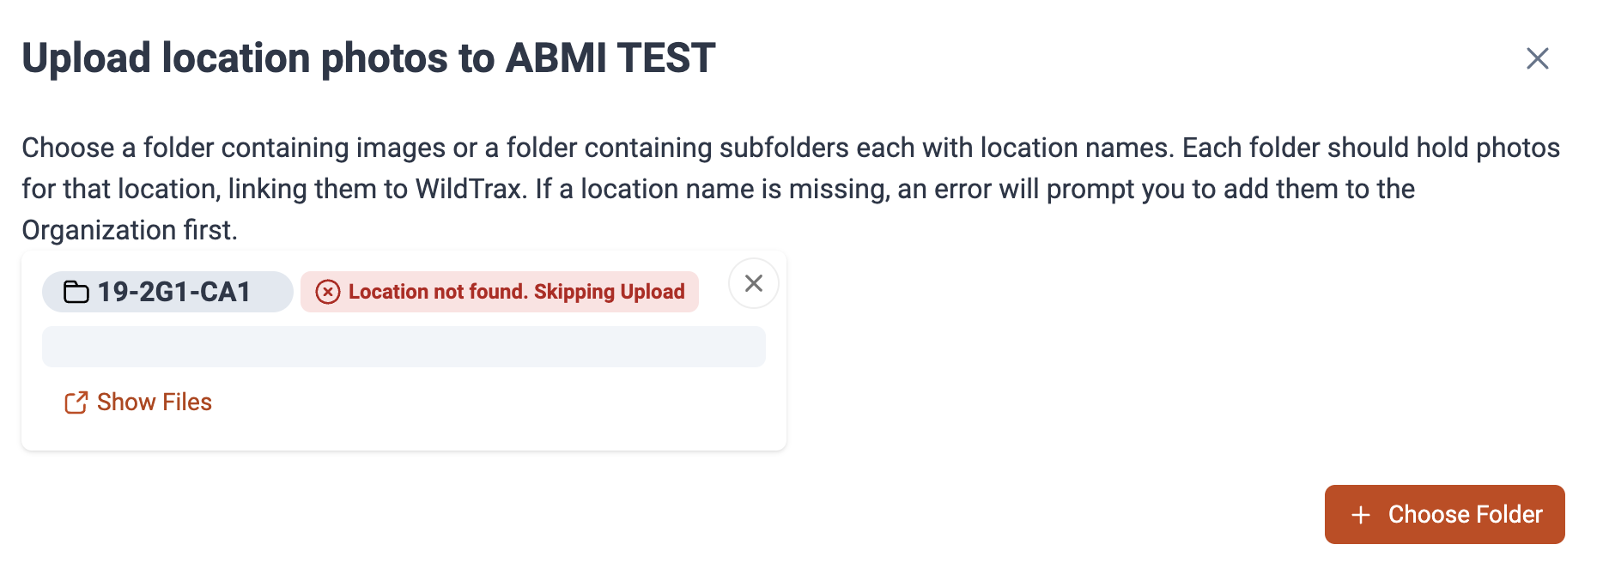Click the Organization first sentence ending
The image size is (1597, 587).
129,230
